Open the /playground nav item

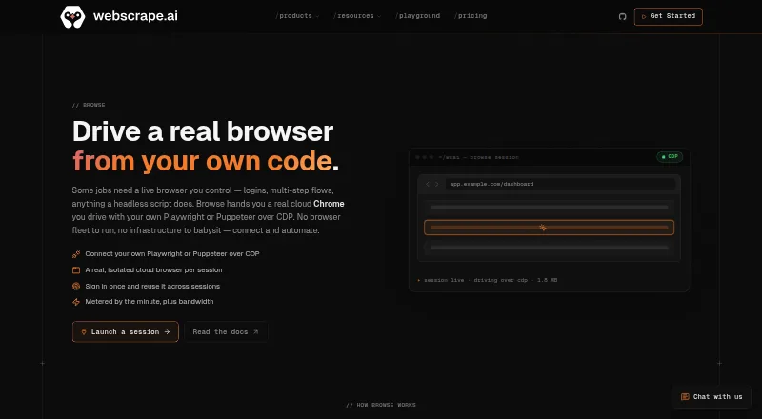[417, 16]
